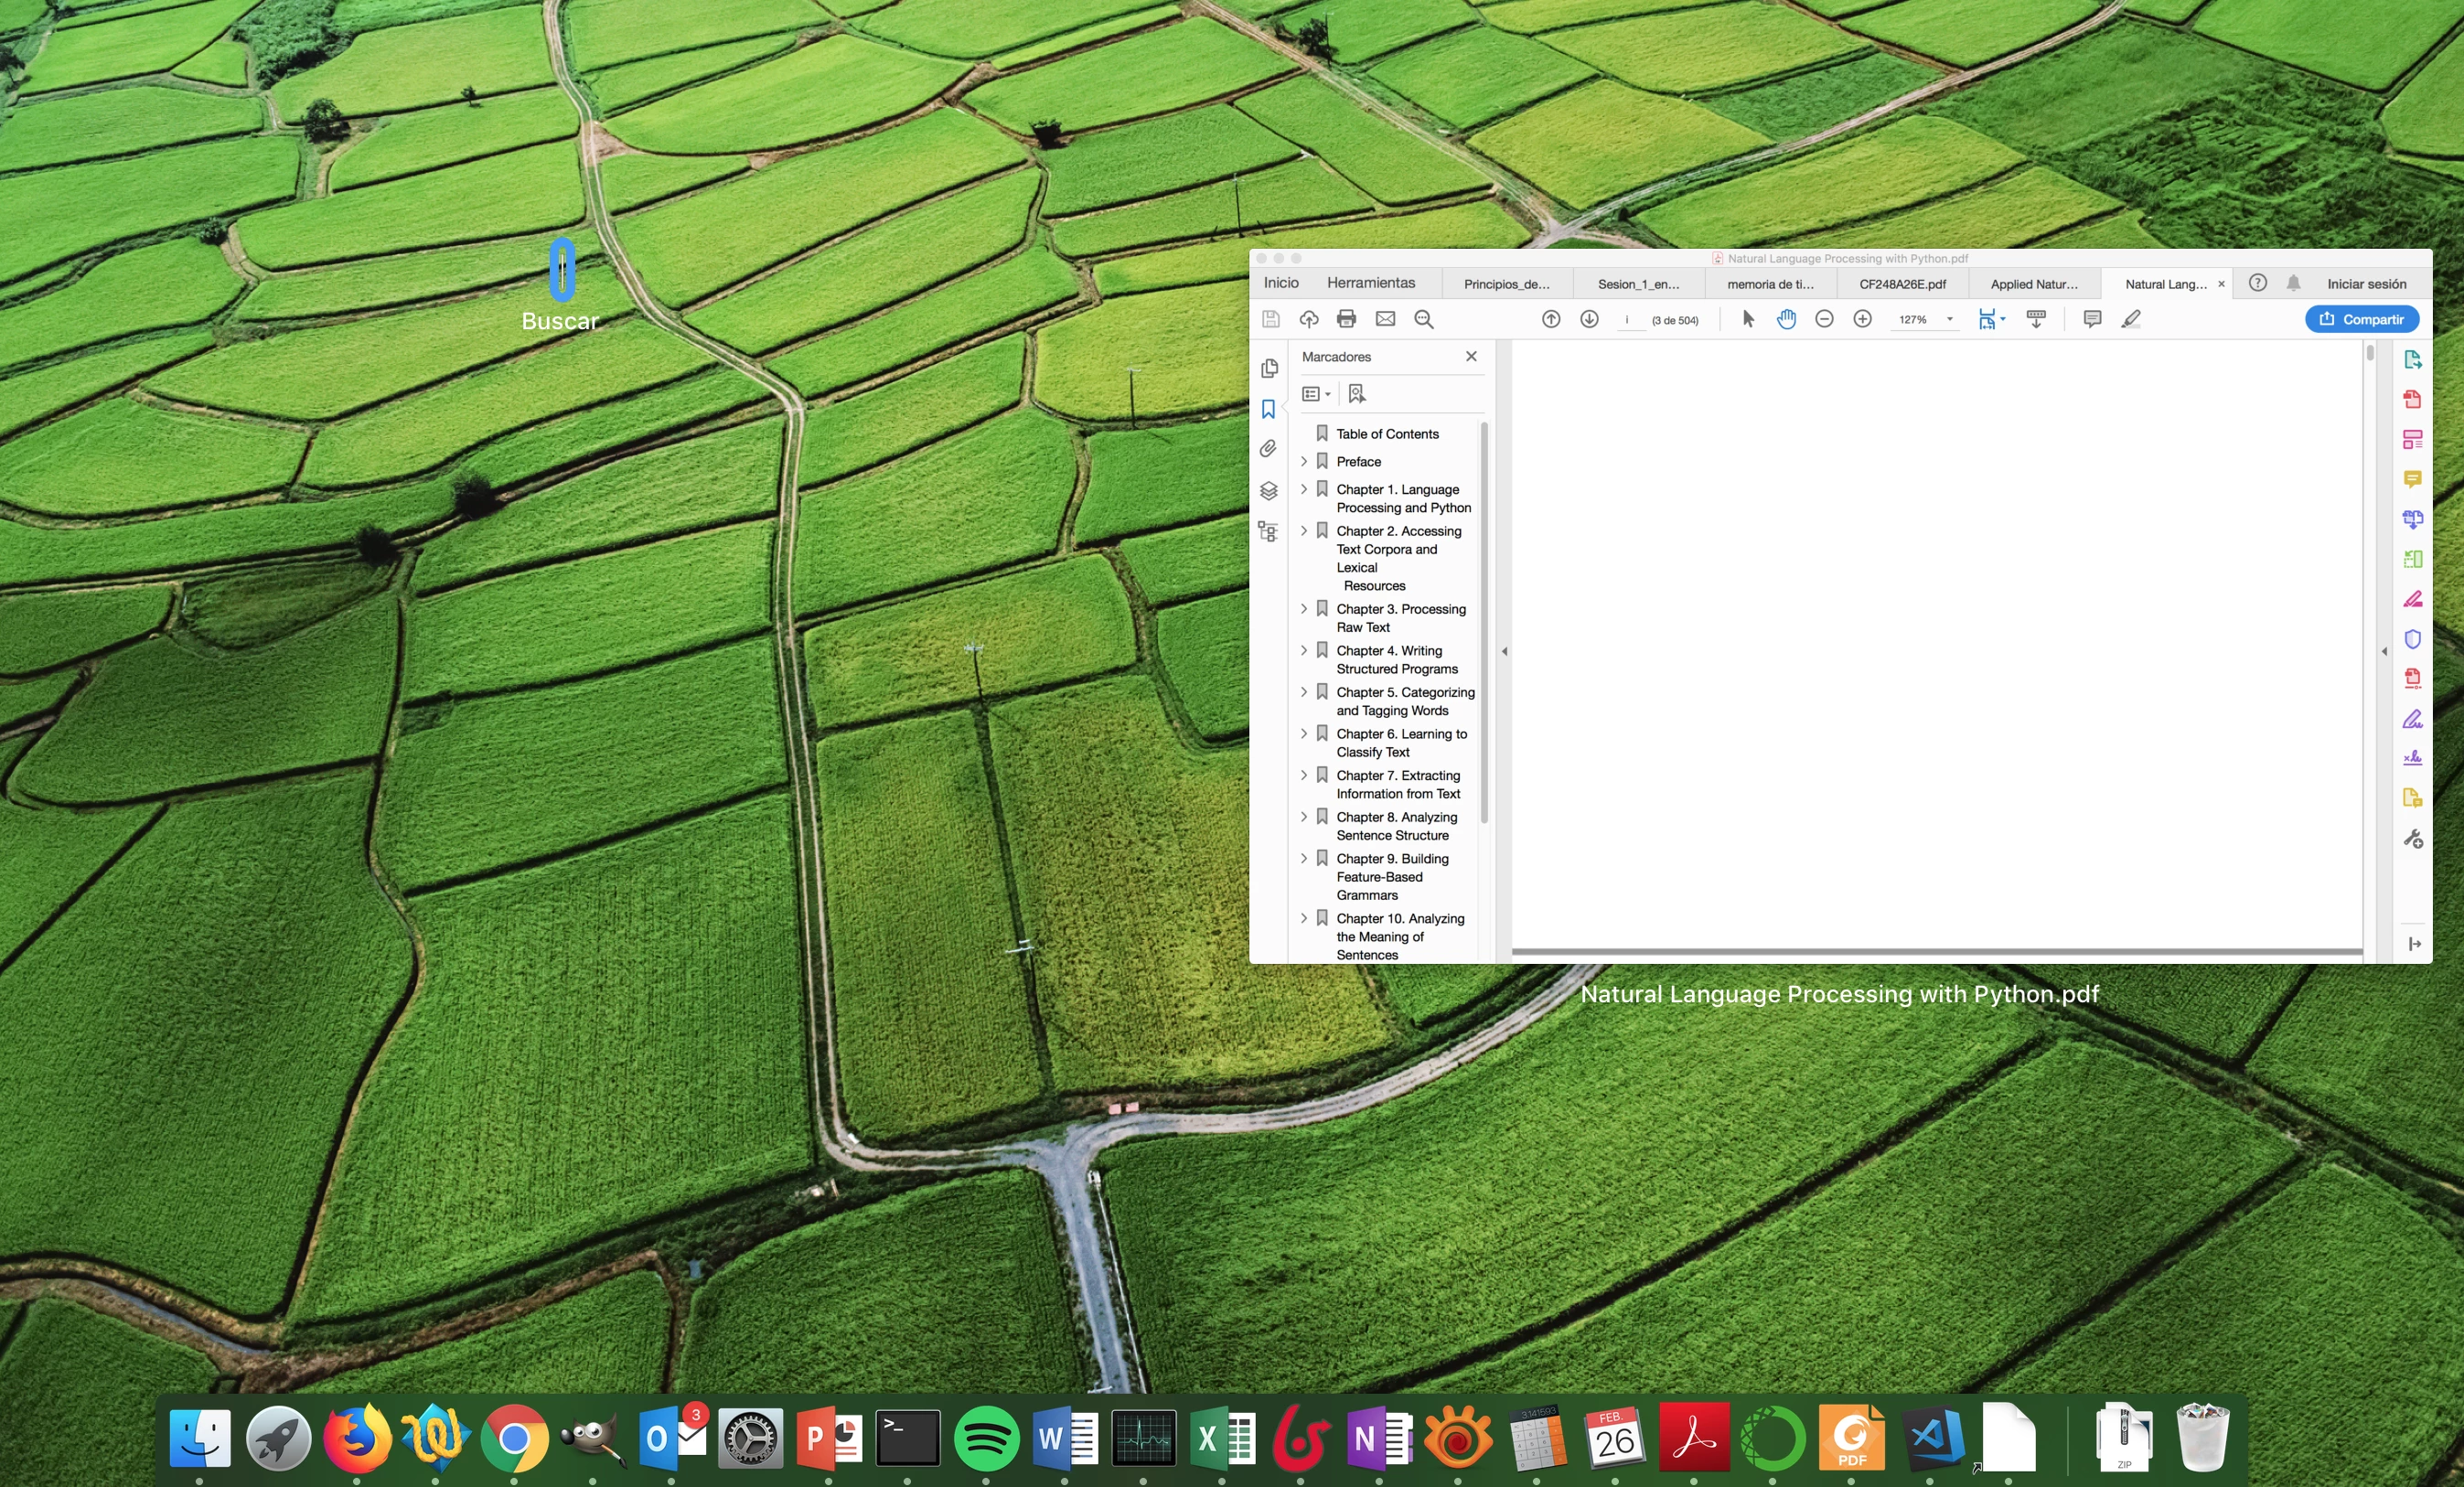Screen dimensions: 2464x1487
Task: Click the add comment speech bubble icon
Action: pos(2091,319)
